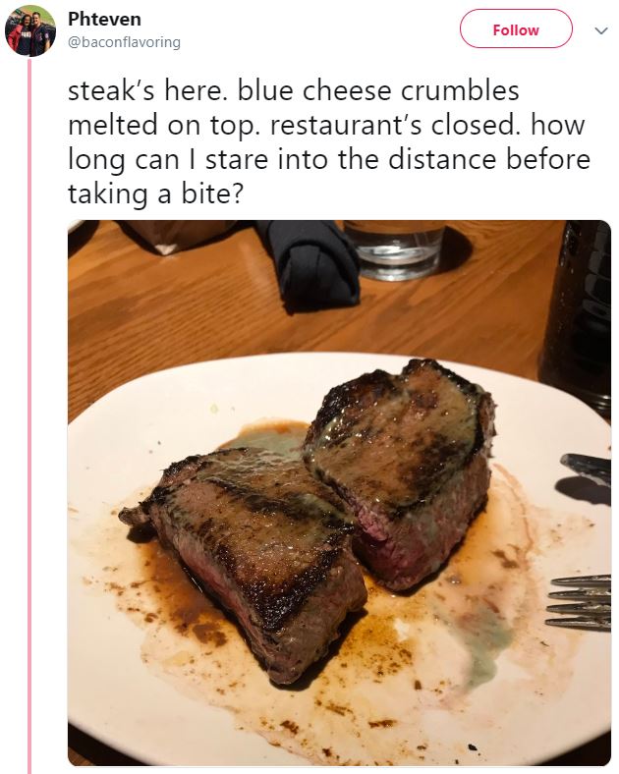Click the phrase "taking a bite?"
The image size is (619, 774).
pos(156,193)
